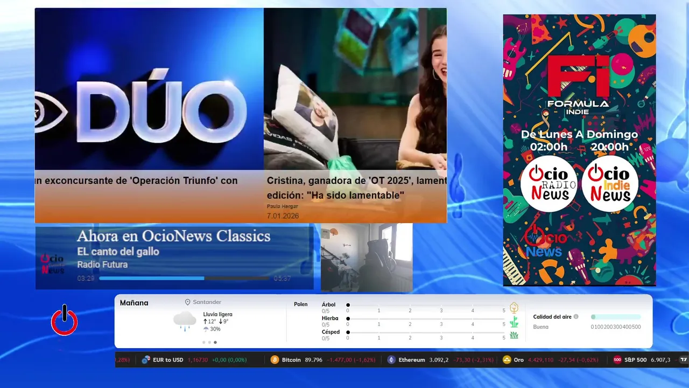
Task: Click the artist name Radio Futura
Action: [x=102, y=265]
